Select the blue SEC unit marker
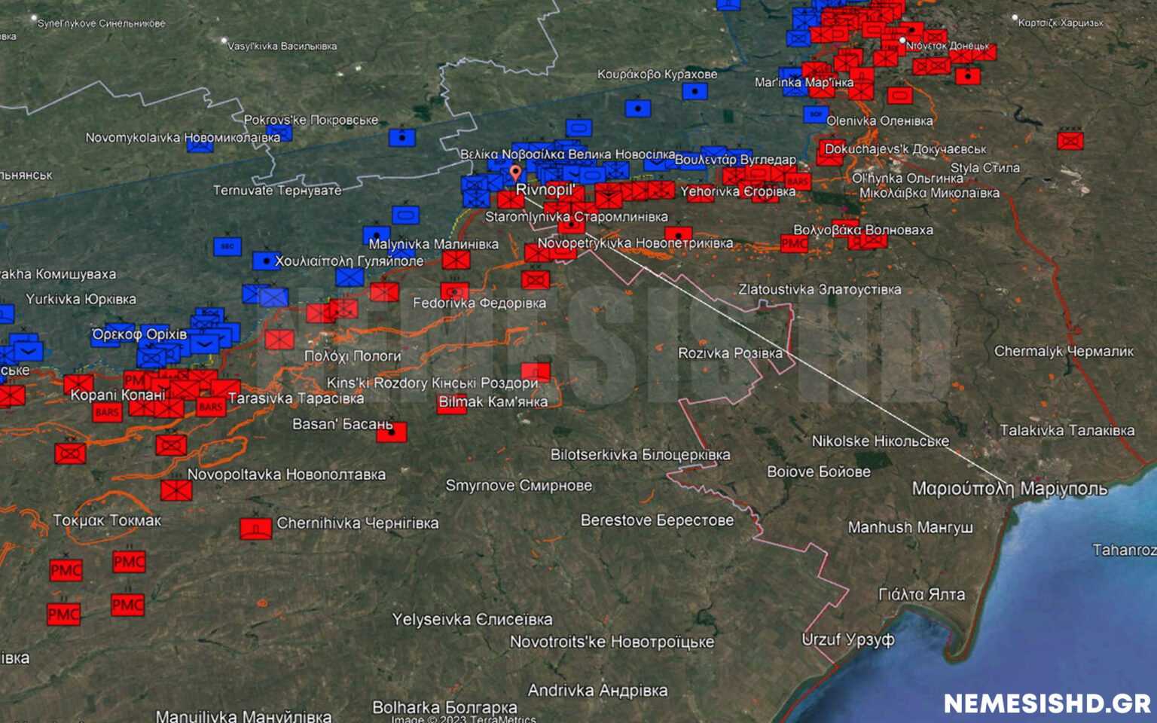This screenshot has width=1157, height=723. tap(227, 246)
